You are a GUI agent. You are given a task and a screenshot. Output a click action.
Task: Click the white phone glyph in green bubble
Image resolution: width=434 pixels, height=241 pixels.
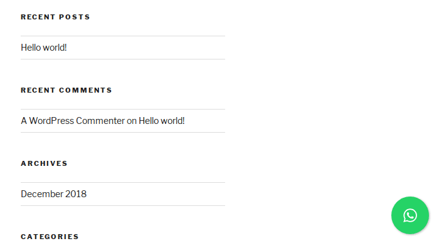[x=410, y=215]
